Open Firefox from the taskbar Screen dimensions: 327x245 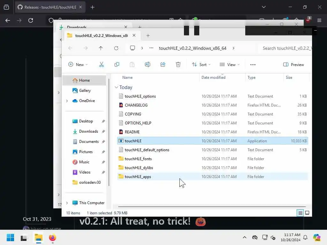tap(52, 237)
